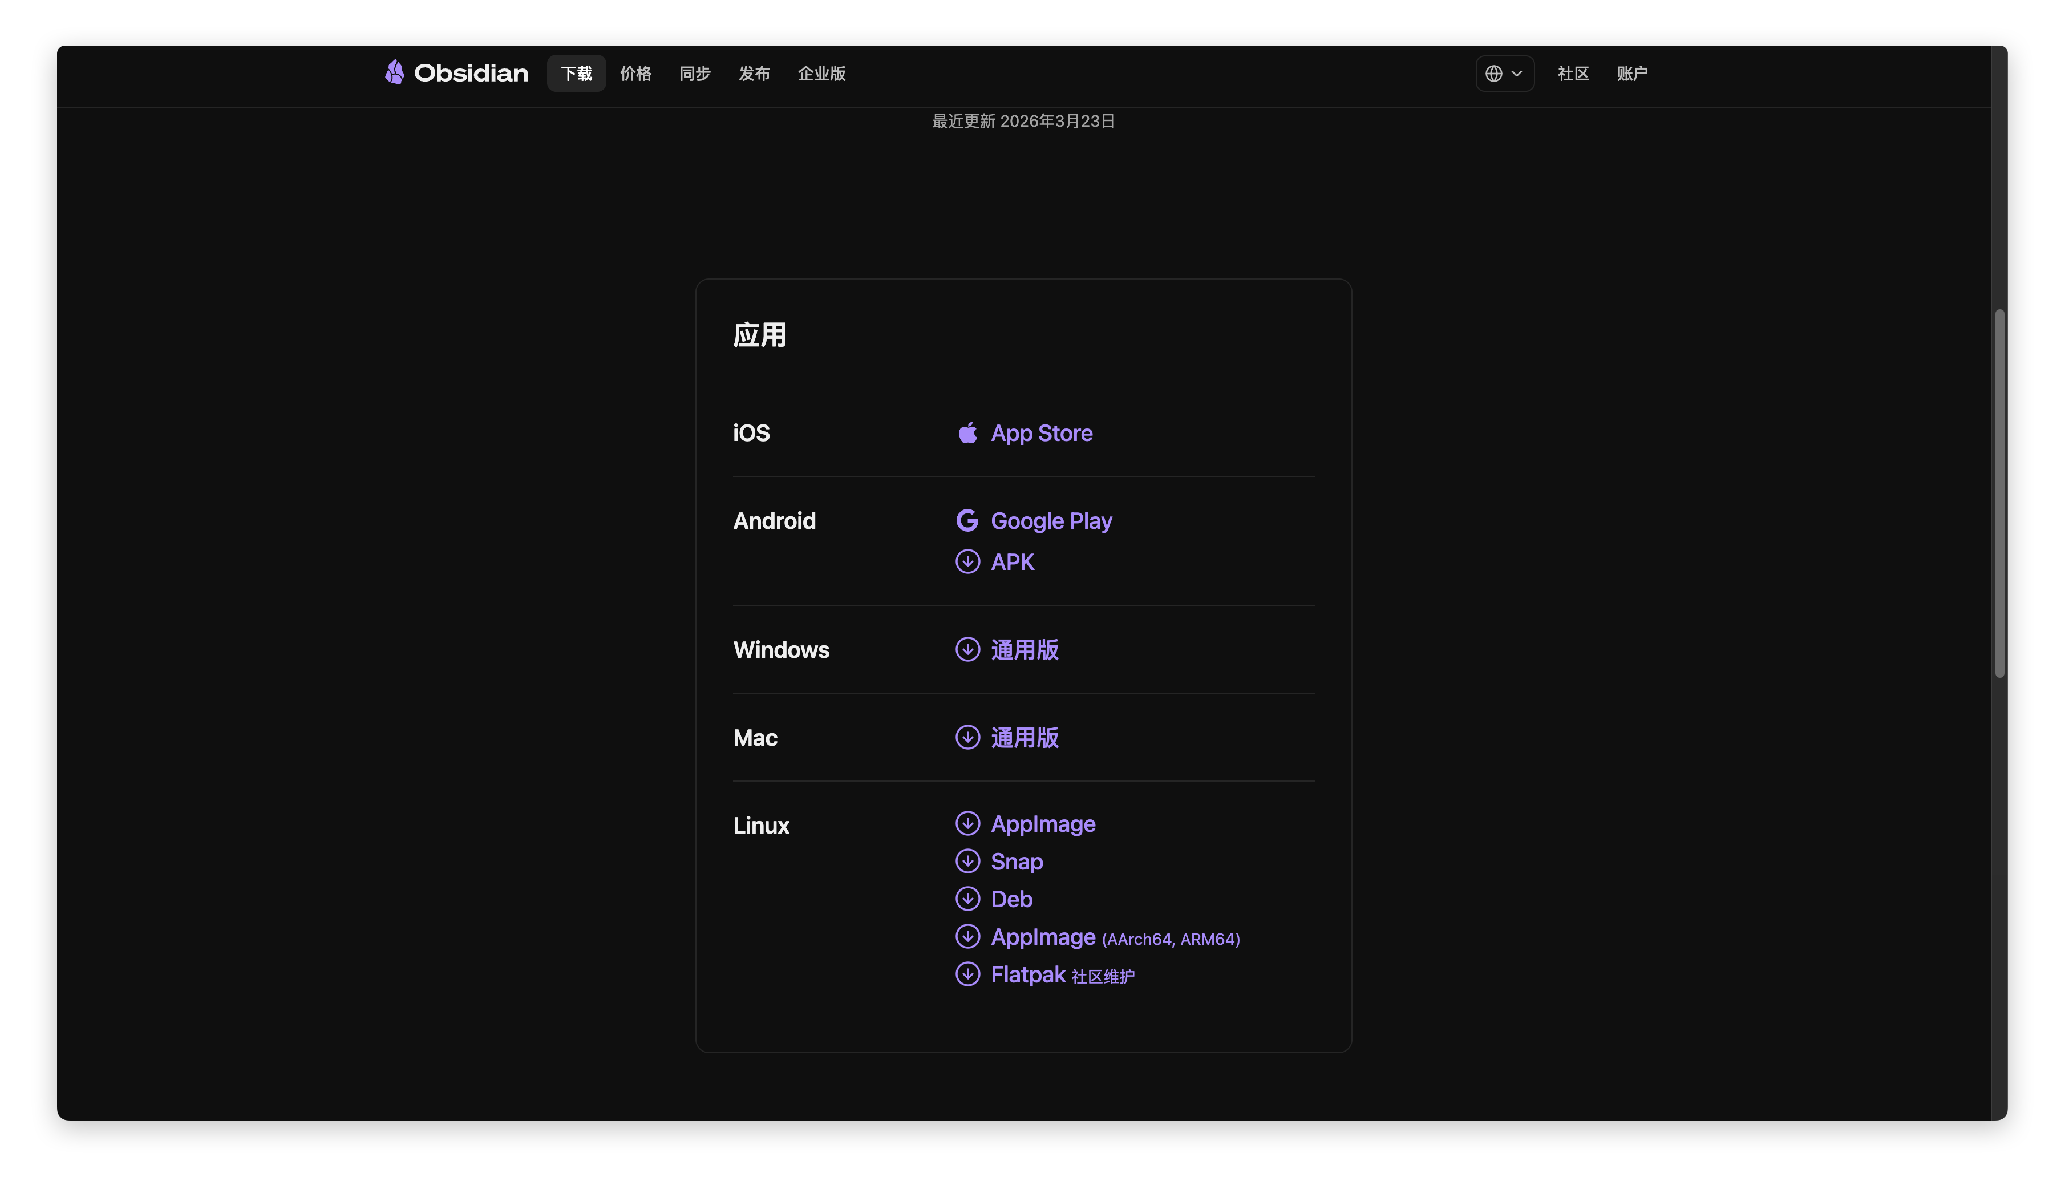The height and width of the screenshot is (1189, 2065).
Task: Select the 发布 nav item
Action: pos(754,74)
